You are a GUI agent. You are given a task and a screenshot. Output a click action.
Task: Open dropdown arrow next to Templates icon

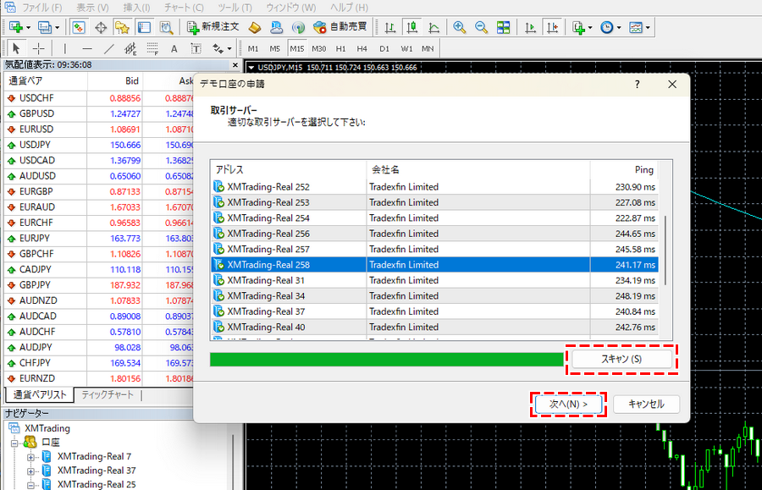pyautogui.click(x=648, y=28)
